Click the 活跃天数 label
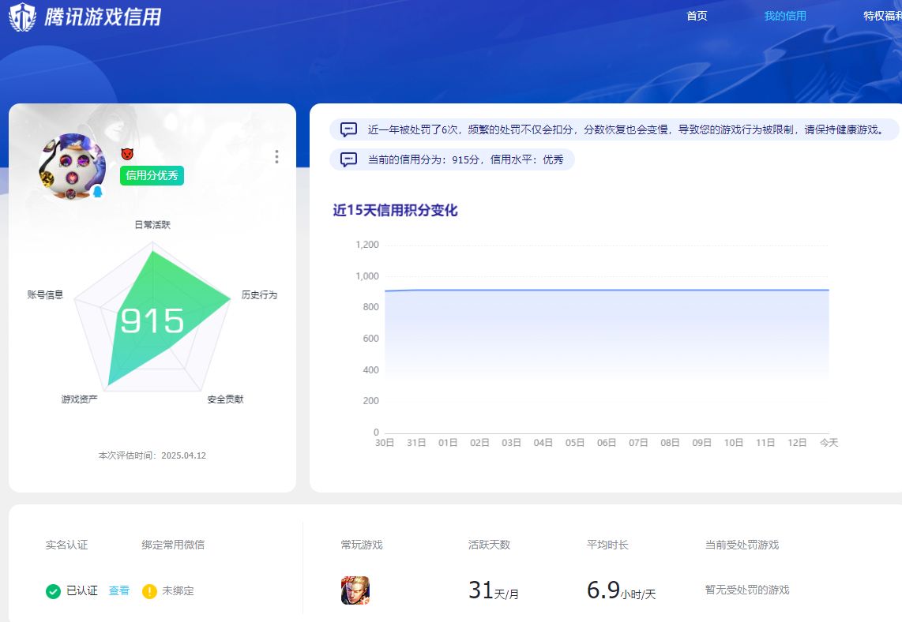The height and width of the screenshot is (622, 902). 490,545
